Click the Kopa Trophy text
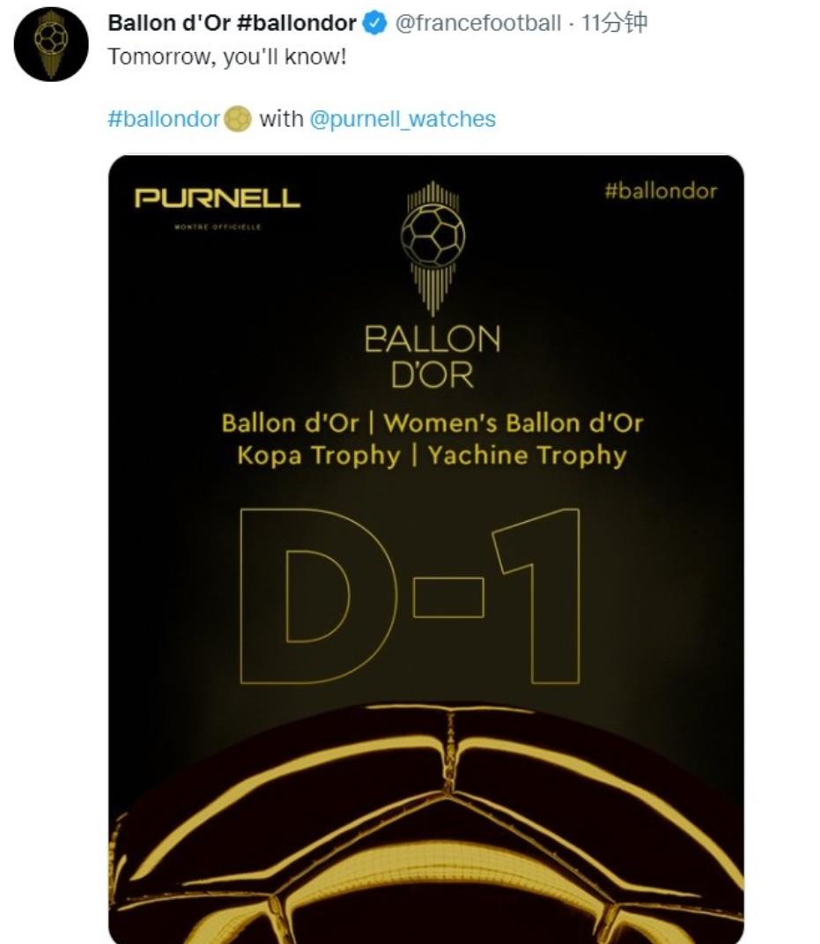This screenshot has width=820, height=944. tap(319, 456)
